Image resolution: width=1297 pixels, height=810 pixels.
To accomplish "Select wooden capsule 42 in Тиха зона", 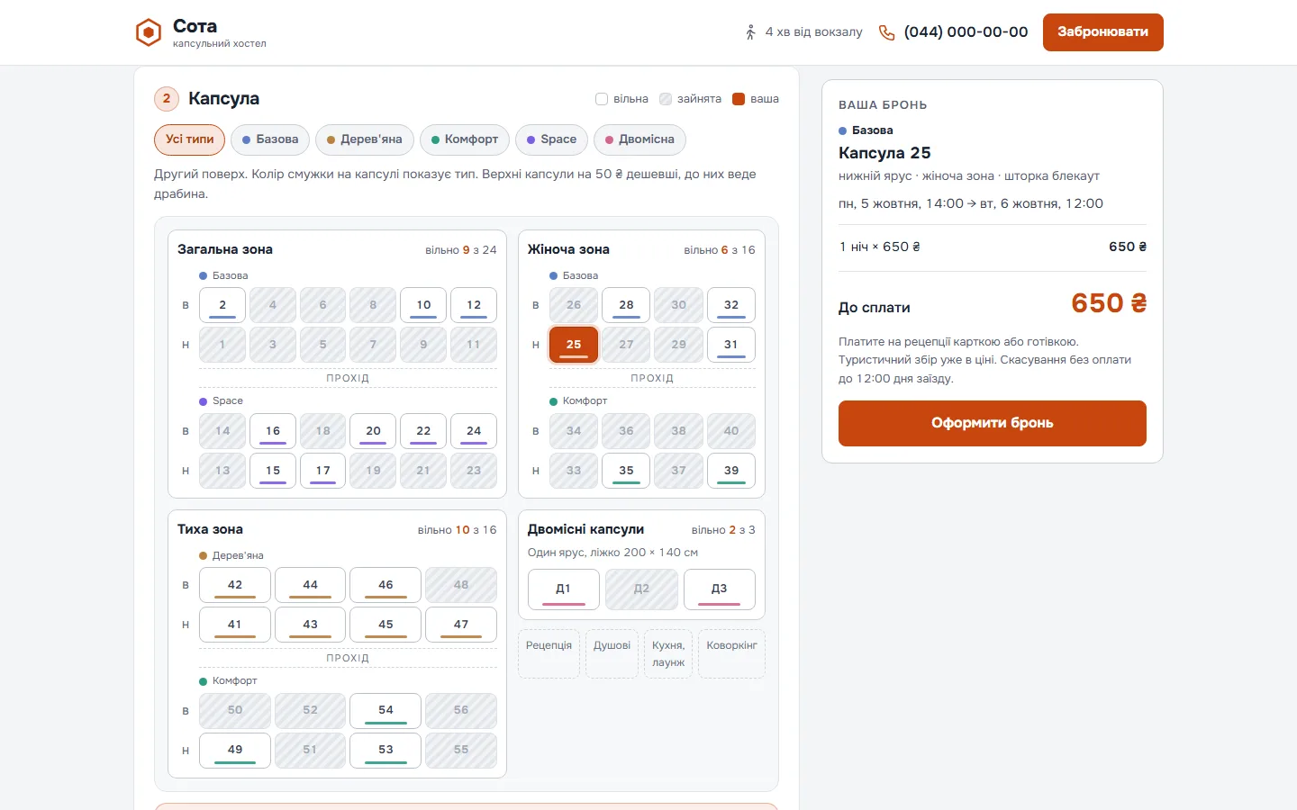I will pos(235,585).
